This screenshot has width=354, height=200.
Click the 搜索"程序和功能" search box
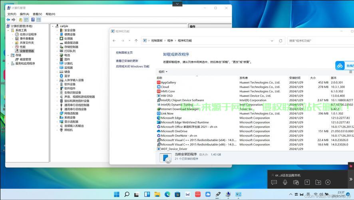(320, 41)
